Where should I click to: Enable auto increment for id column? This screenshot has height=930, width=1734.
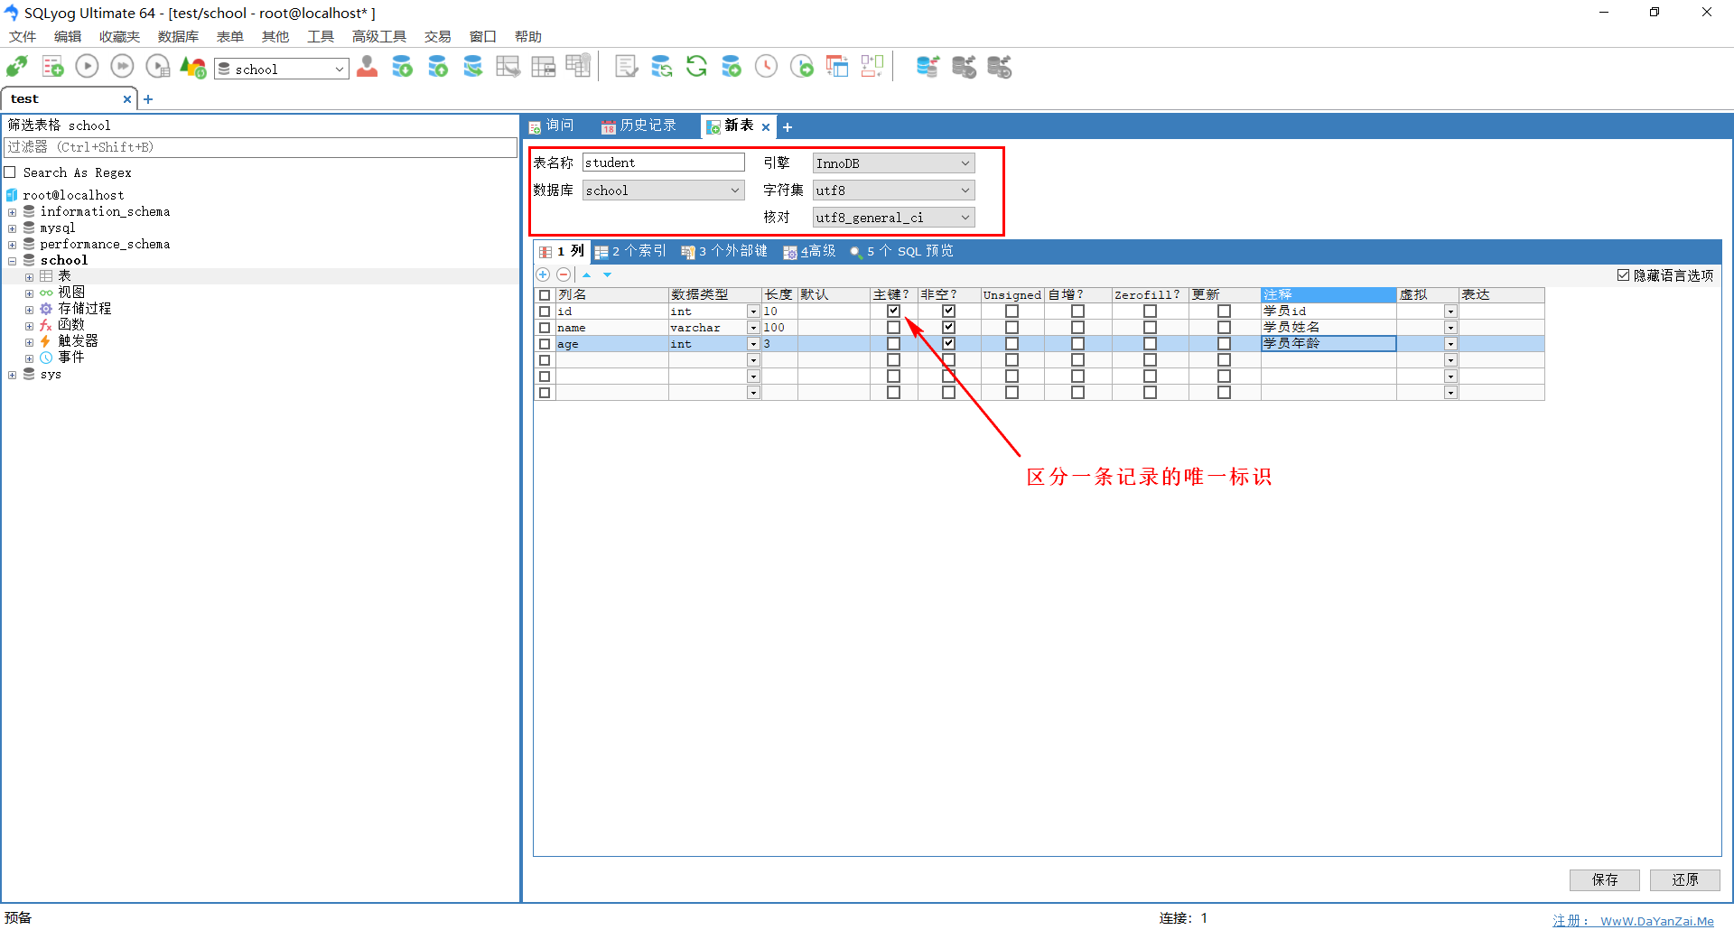click(x=1077, y=312)
